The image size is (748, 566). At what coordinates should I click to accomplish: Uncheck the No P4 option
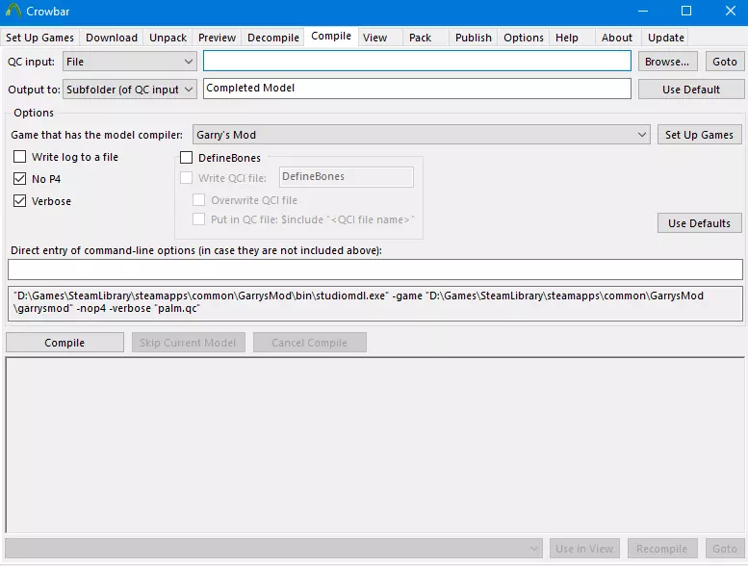20,179
